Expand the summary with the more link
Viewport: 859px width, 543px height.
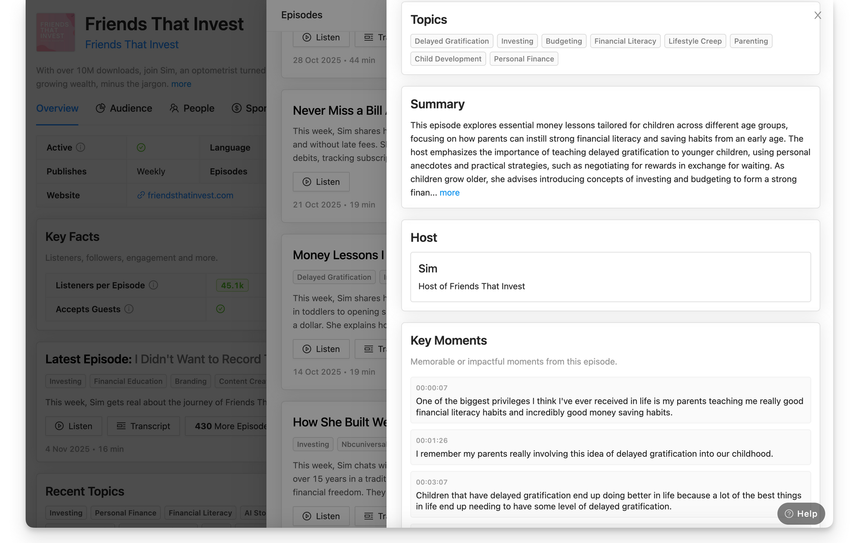click(x=449, y=193)
